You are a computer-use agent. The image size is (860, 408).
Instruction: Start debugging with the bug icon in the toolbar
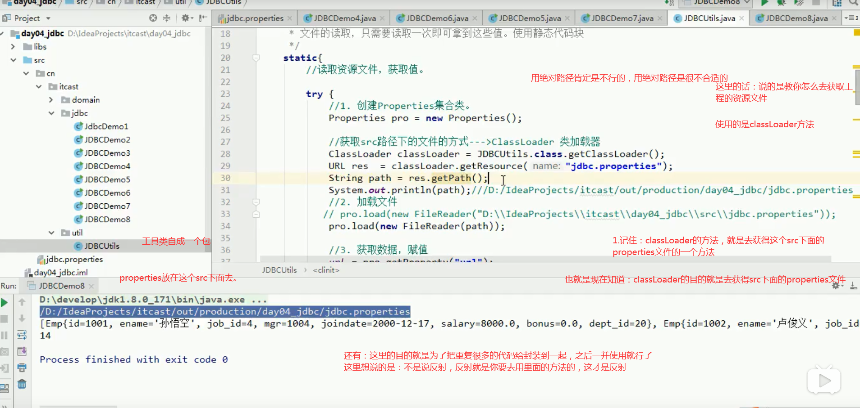[782, 3]
